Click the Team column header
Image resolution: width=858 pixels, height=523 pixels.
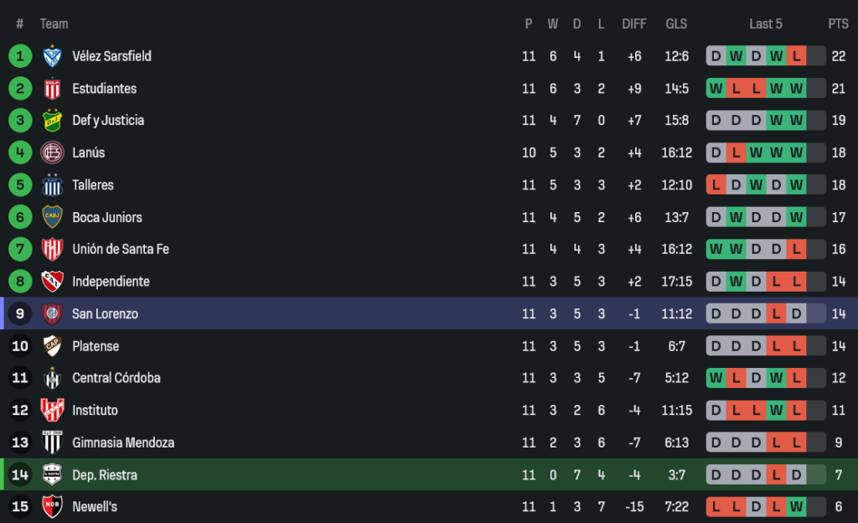tap(54, 24)
